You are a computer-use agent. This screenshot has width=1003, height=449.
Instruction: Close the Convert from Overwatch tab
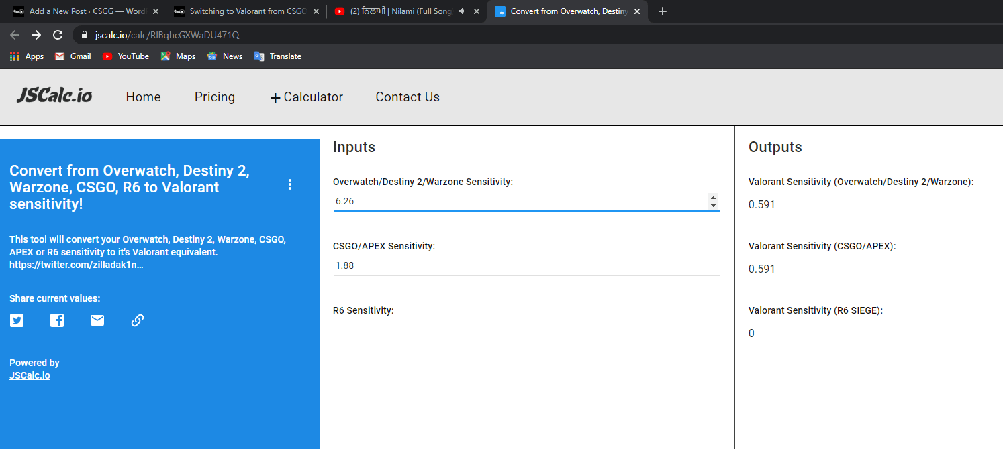637,11
